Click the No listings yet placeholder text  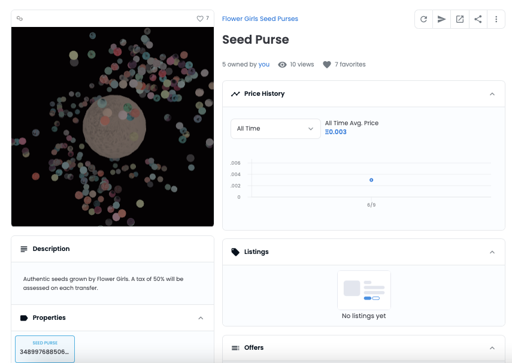tap(363, 316)
